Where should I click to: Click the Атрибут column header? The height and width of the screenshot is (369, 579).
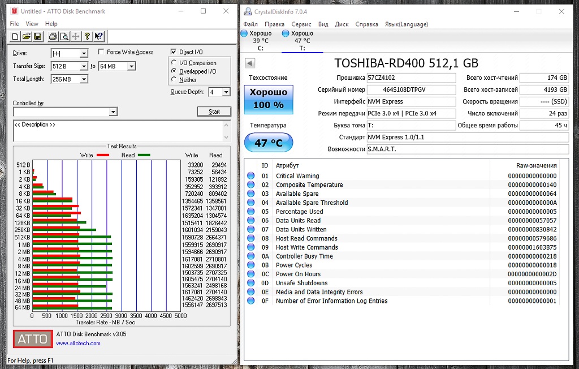[287, 165]
